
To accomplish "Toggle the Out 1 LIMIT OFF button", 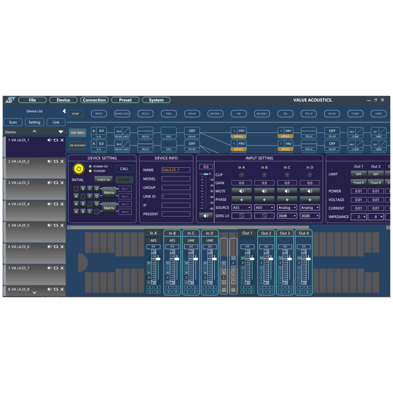I will tap(358, 174).
